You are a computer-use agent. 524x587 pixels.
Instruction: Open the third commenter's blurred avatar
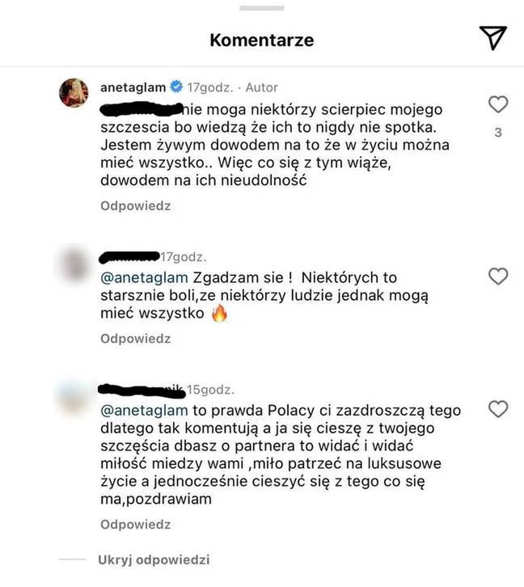(75, 395)
